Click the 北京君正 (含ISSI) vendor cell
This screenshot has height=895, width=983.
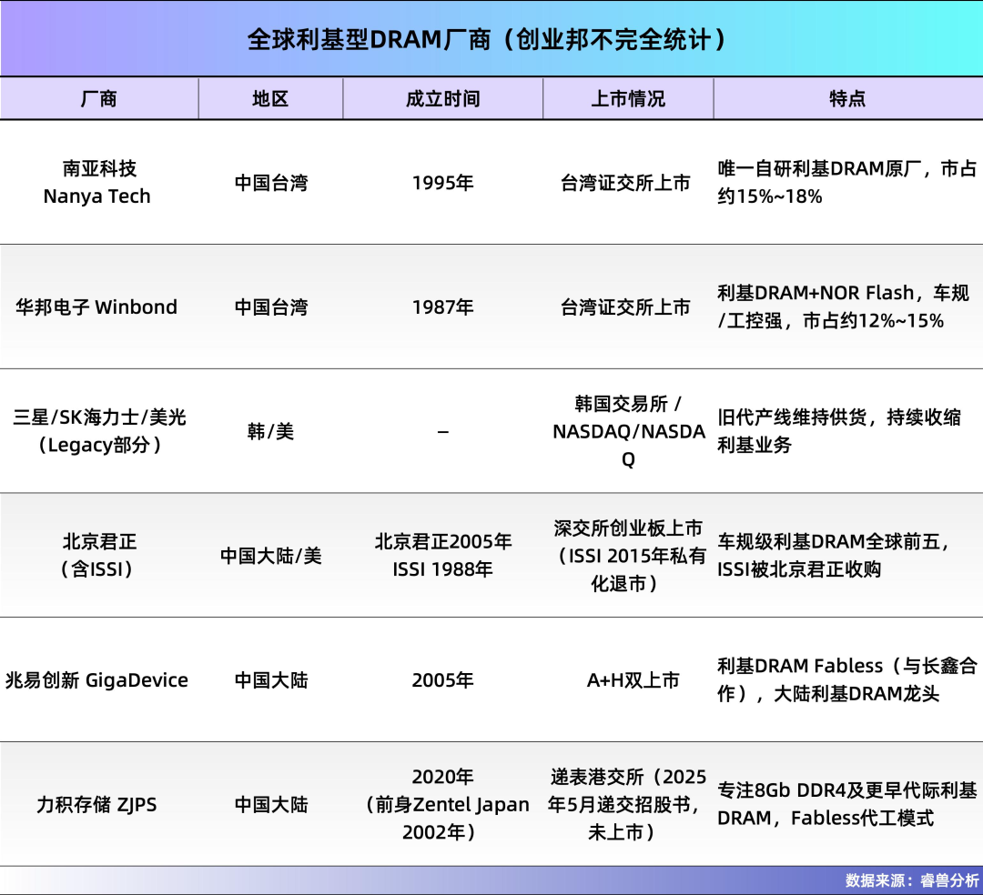pos(98,555)
